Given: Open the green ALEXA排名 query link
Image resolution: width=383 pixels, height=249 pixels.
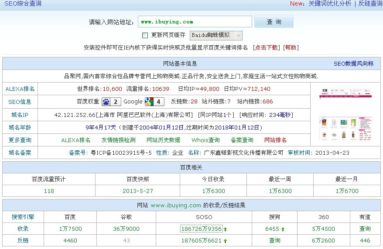Looking at the screenshot, I should point(76,140).
